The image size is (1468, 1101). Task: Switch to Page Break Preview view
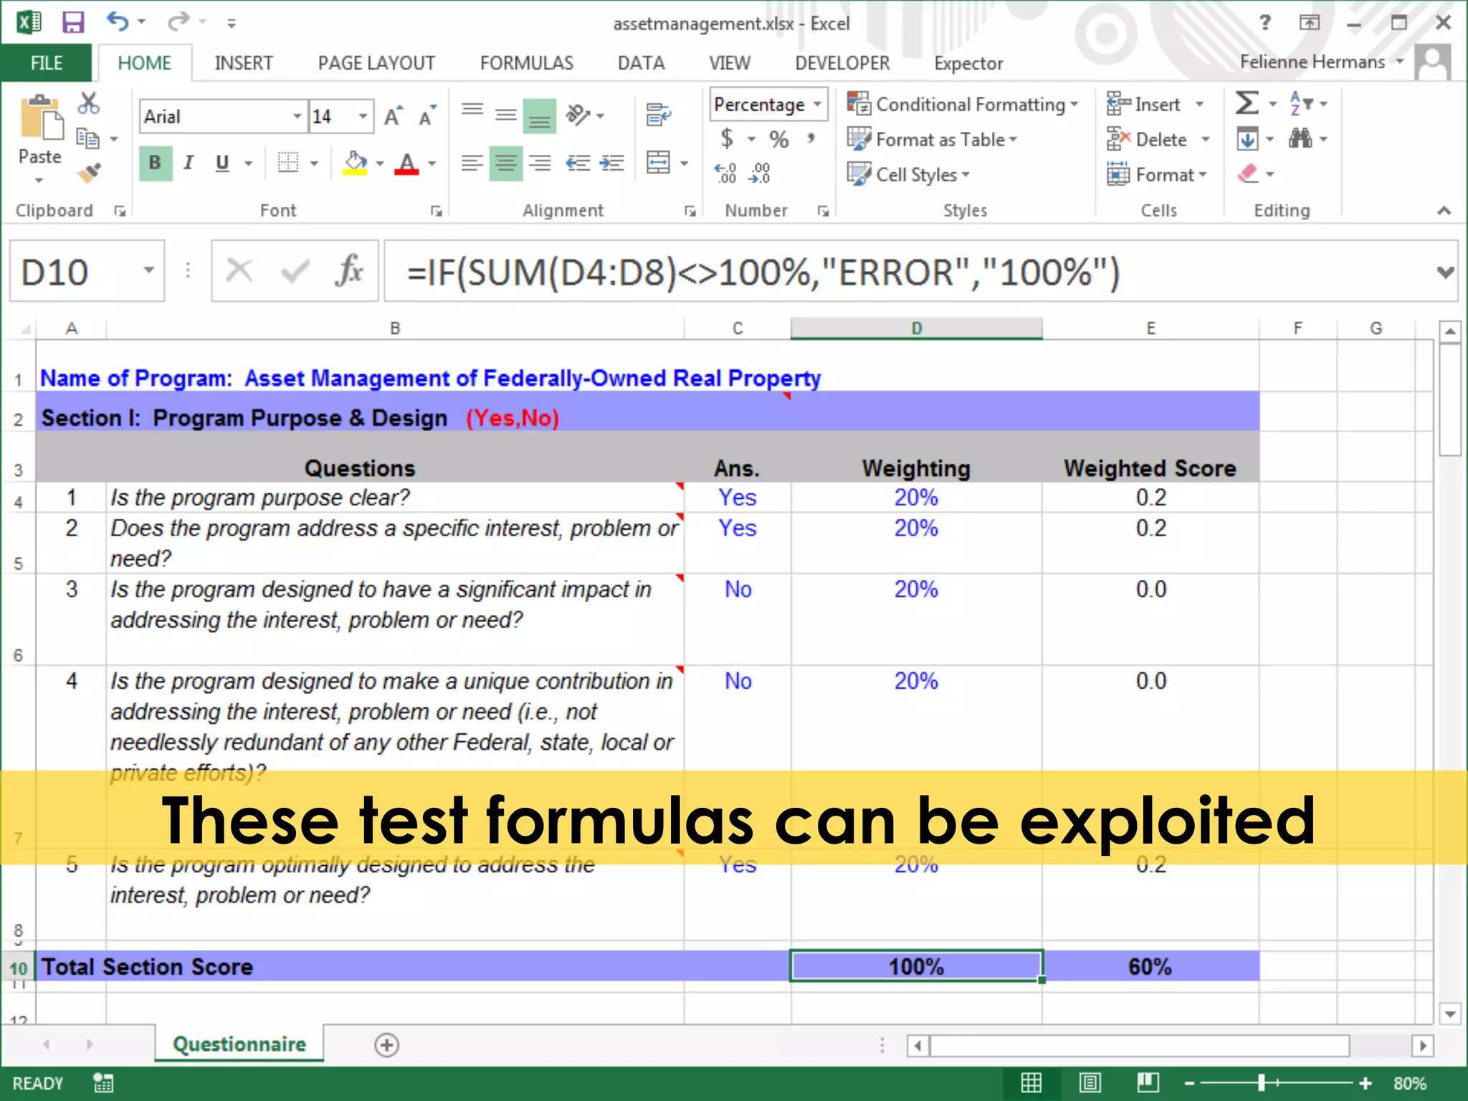pyautogui.click(x=1148, y=1082)
